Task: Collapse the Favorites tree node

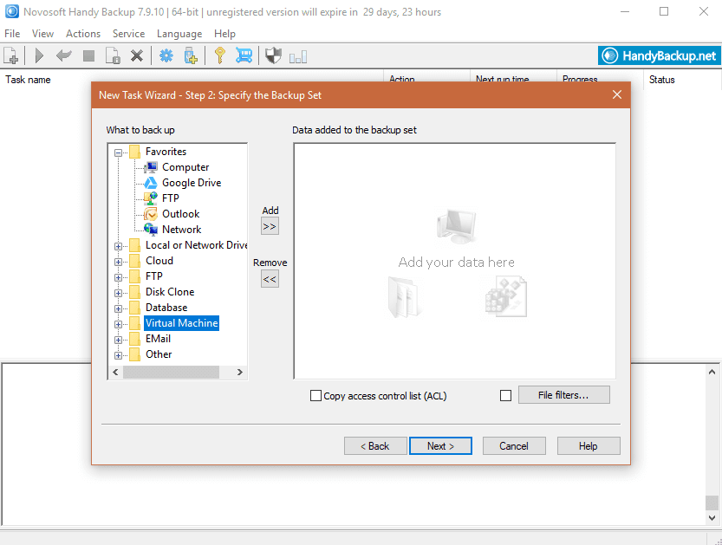Action: click(x=119, y=152)
